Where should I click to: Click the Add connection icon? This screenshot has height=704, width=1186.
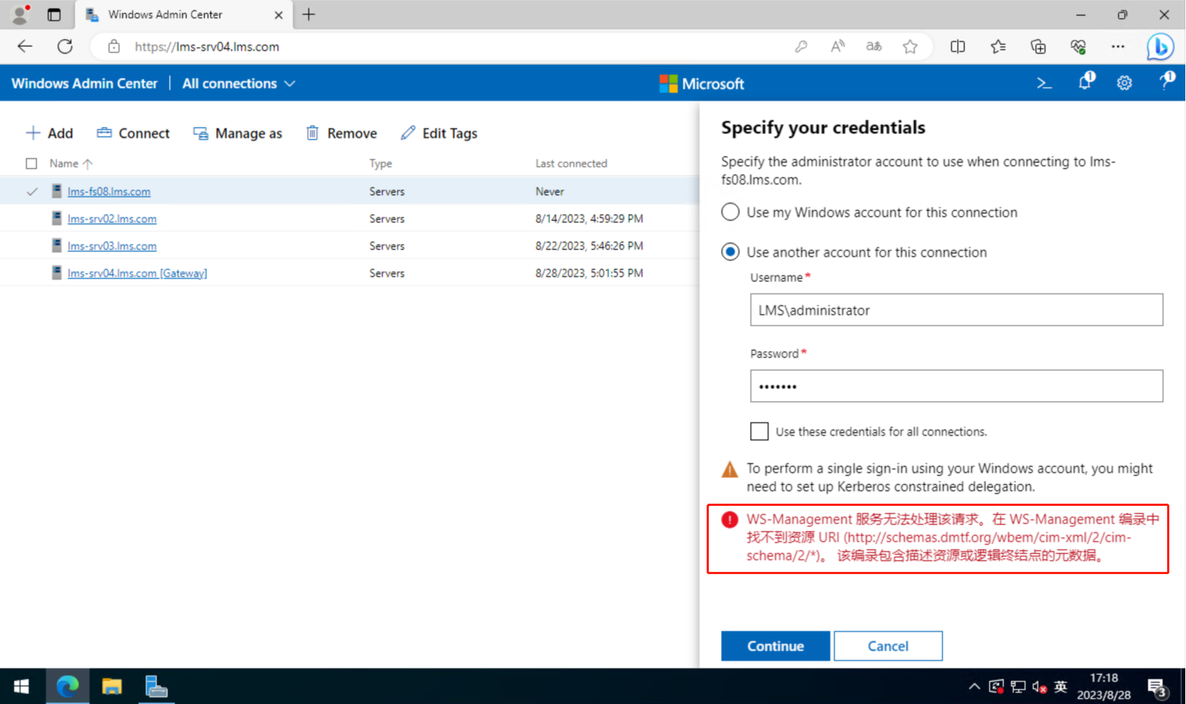(x=33, y=133)
